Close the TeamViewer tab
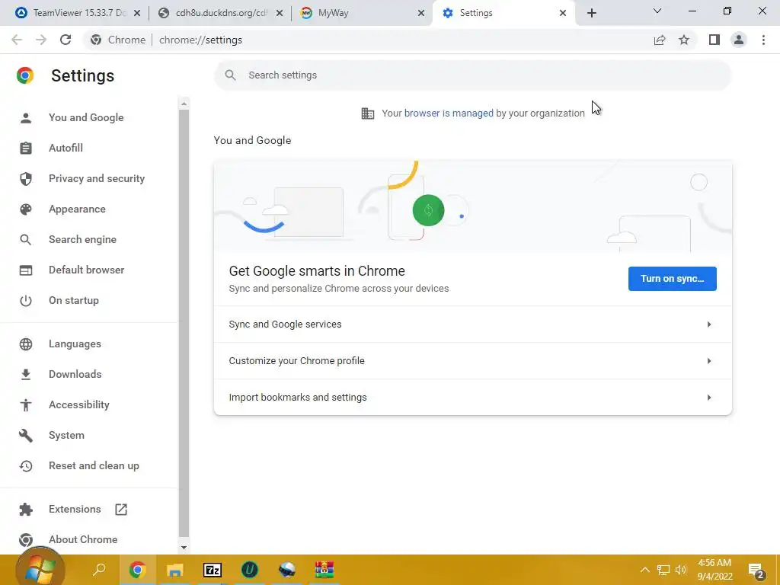Viewport: 780px width, 585px height. tap(137, 13)
